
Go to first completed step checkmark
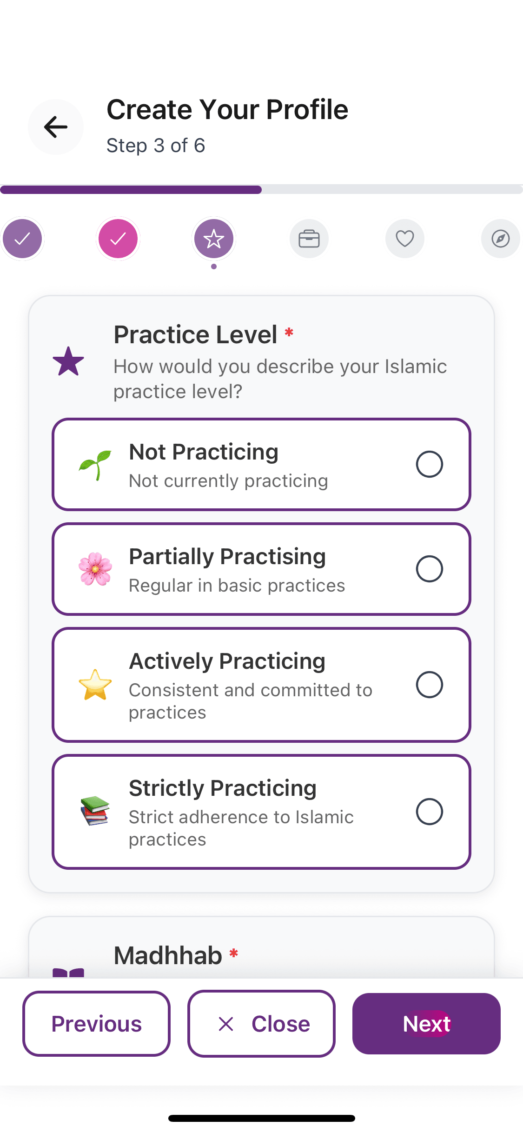click(x=22, y=239)
